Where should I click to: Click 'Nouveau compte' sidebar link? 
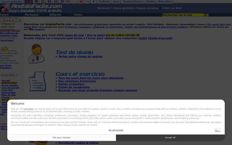coord(10,31)
